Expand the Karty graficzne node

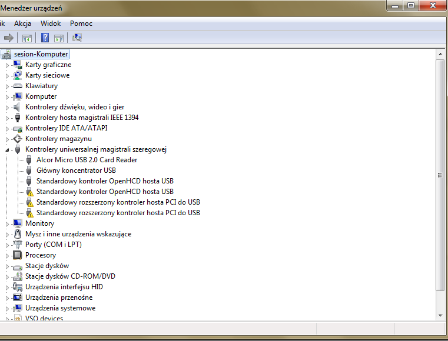tap(7, 65)
